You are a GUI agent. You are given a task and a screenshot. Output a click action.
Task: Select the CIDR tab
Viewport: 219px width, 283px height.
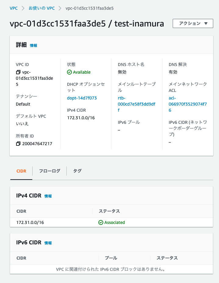click(x=21, y=171)
